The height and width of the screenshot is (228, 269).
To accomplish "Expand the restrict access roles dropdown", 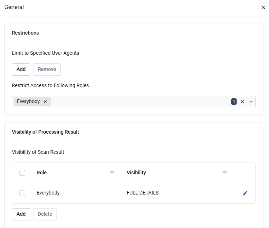I will point(251,102).
